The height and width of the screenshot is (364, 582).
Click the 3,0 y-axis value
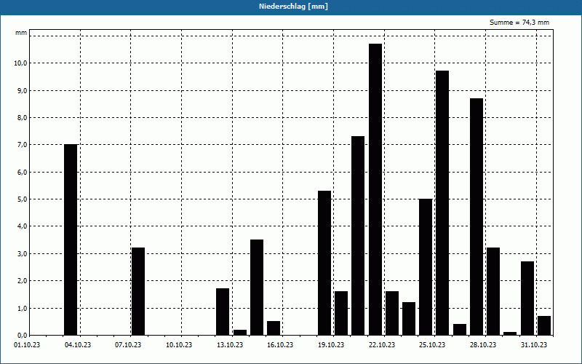tap(23, 254)
